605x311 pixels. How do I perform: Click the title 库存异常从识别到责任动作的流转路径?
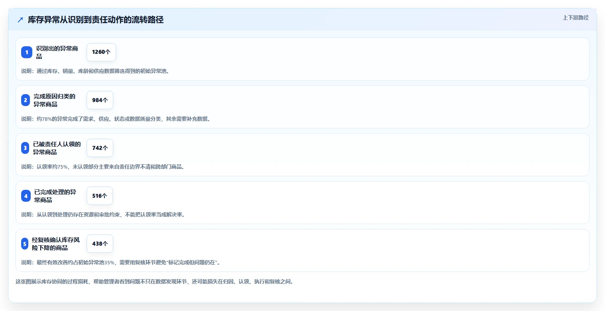point(96,20)
